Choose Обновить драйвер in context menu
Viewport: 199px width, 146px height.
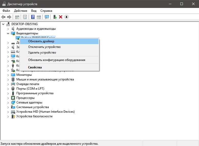(x=59, y=41)
